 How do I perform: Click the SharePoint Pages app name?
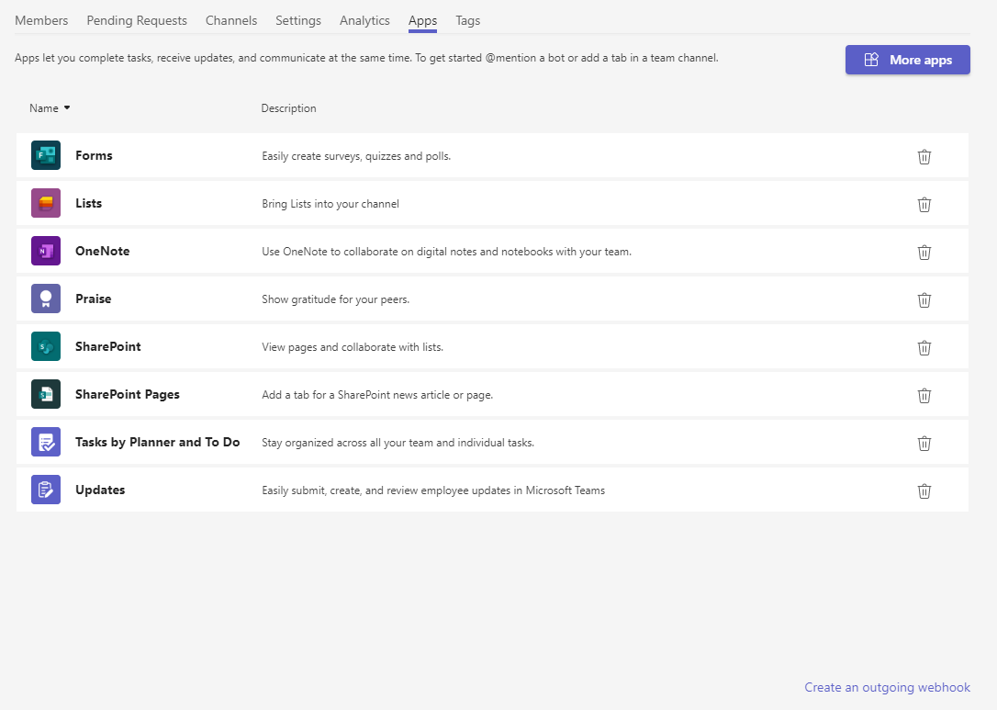(x=128, y=394)
